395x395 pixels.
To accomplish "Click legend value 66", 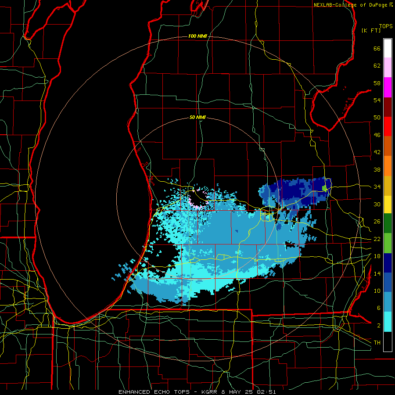I will 377,49.
